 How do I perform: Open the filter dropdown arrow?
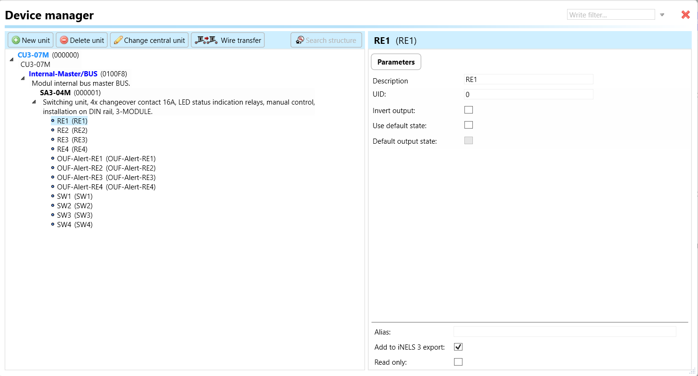662,15
